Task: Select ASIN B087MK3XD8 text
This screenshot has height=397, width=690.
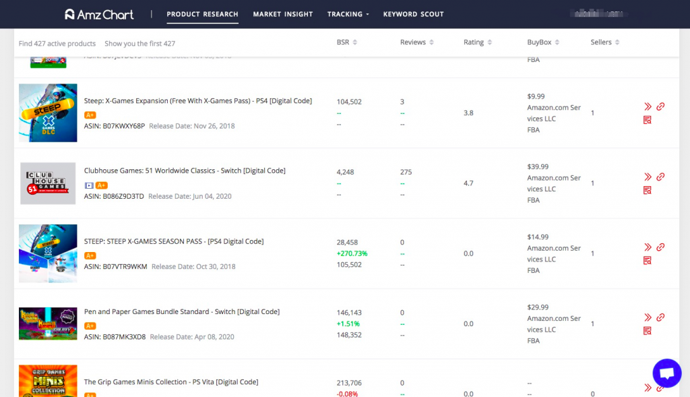Action: [115, 337]
